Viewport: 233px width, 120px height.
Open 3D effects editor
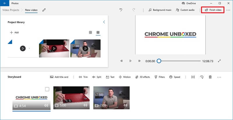coord(143,77)
